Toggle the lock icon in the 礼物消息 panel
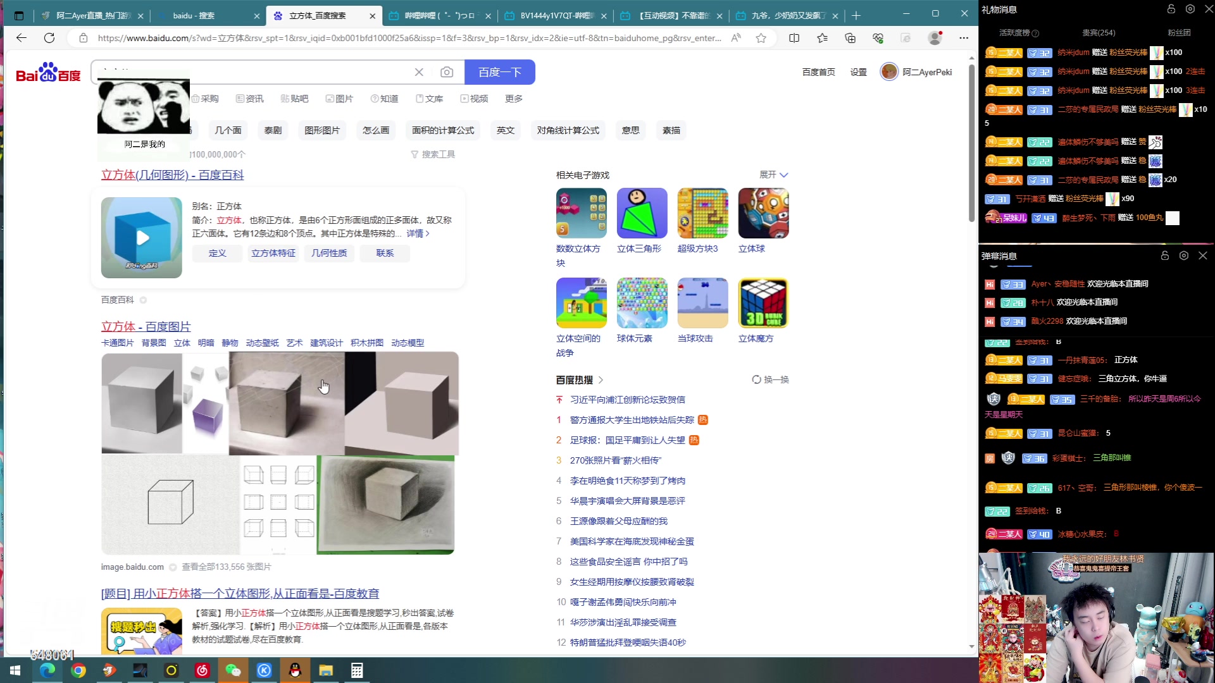The image size is (1215, 683). coord(1171,9)
